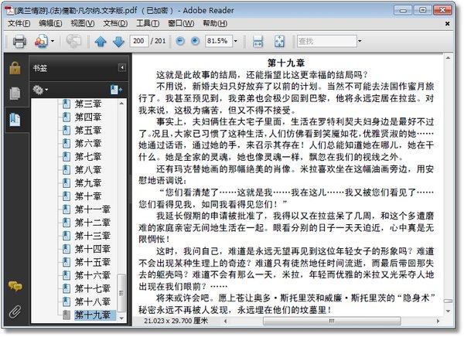The image size is (464, 337).
Task: Select bookmark 第十四章
Action: point(93,249)
